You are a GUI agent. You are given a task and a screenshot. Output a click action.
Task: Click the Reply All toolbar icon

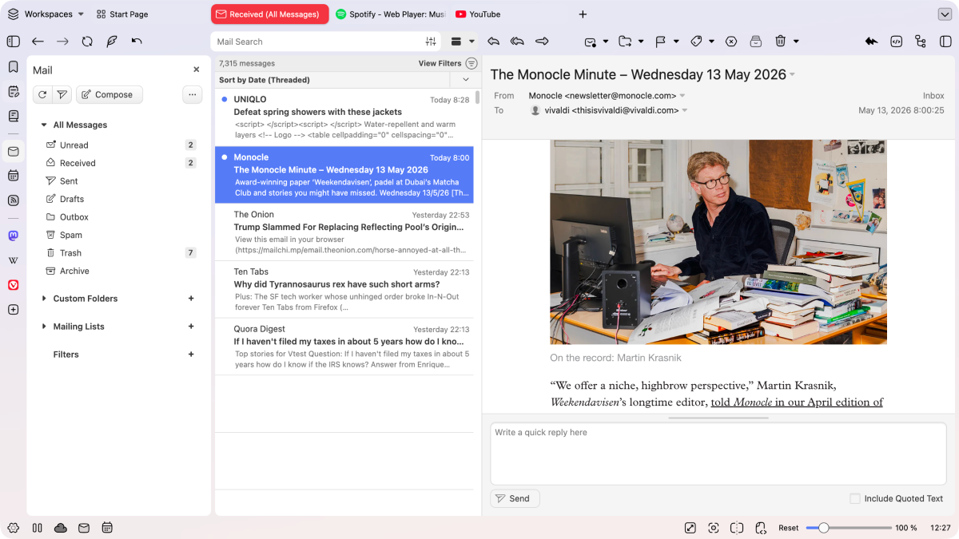pos(517,42)
